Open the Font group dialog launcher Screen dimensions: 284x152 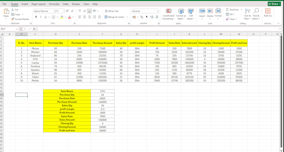coord(74,23)
